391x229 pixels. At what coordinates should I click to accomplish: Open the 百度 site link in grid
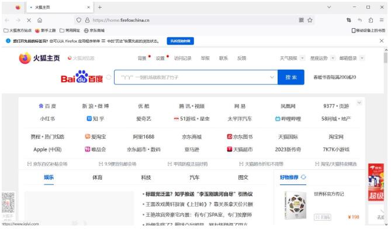47,106
